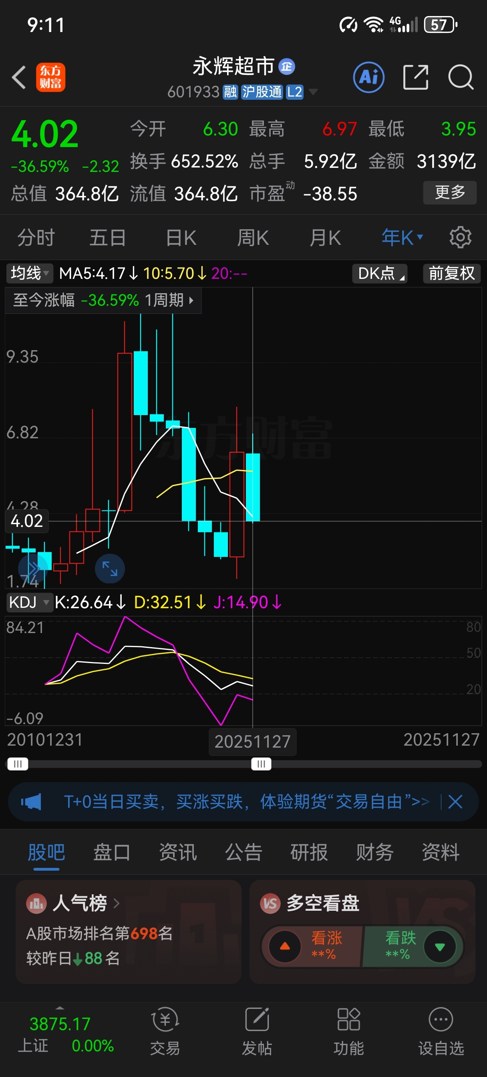This screenshot has height=1077, width=487.
Task: Switch to 五日 chart tab
Action: pos(108,238)
